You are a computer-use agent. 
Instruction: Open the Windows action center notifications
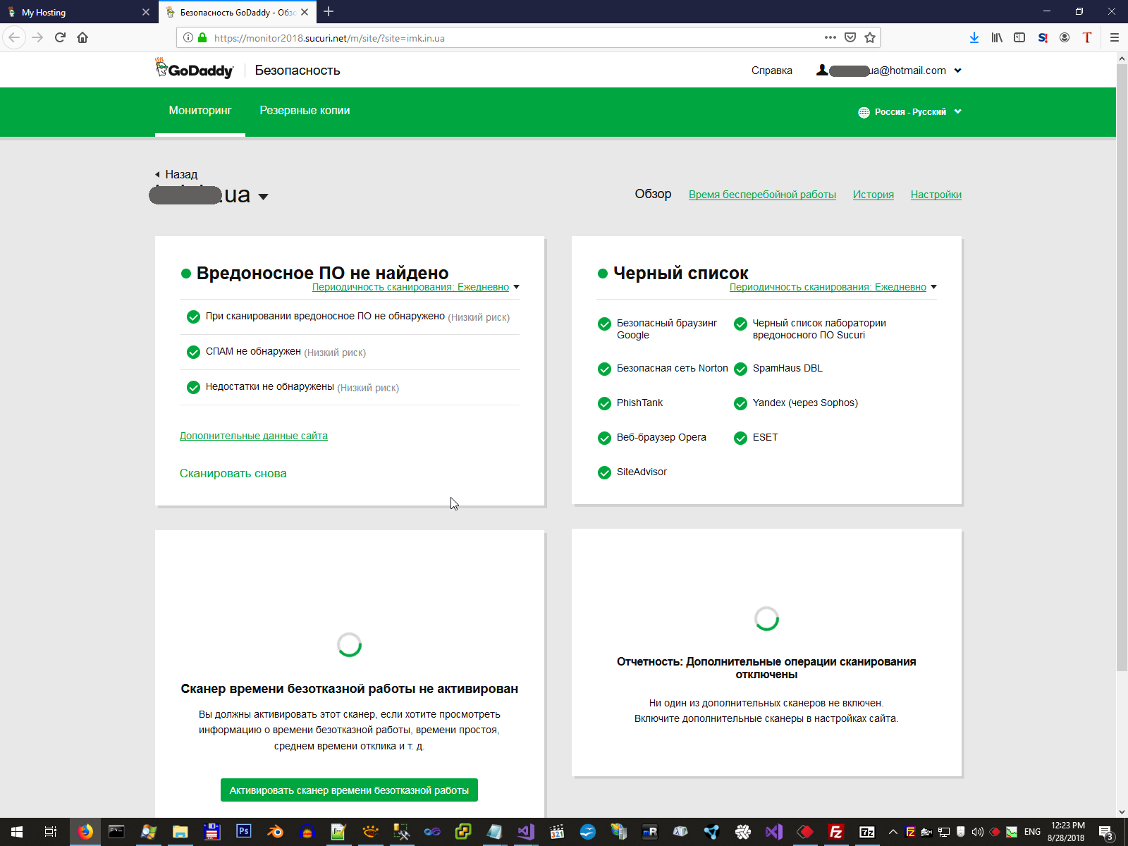click(1107, 833)
